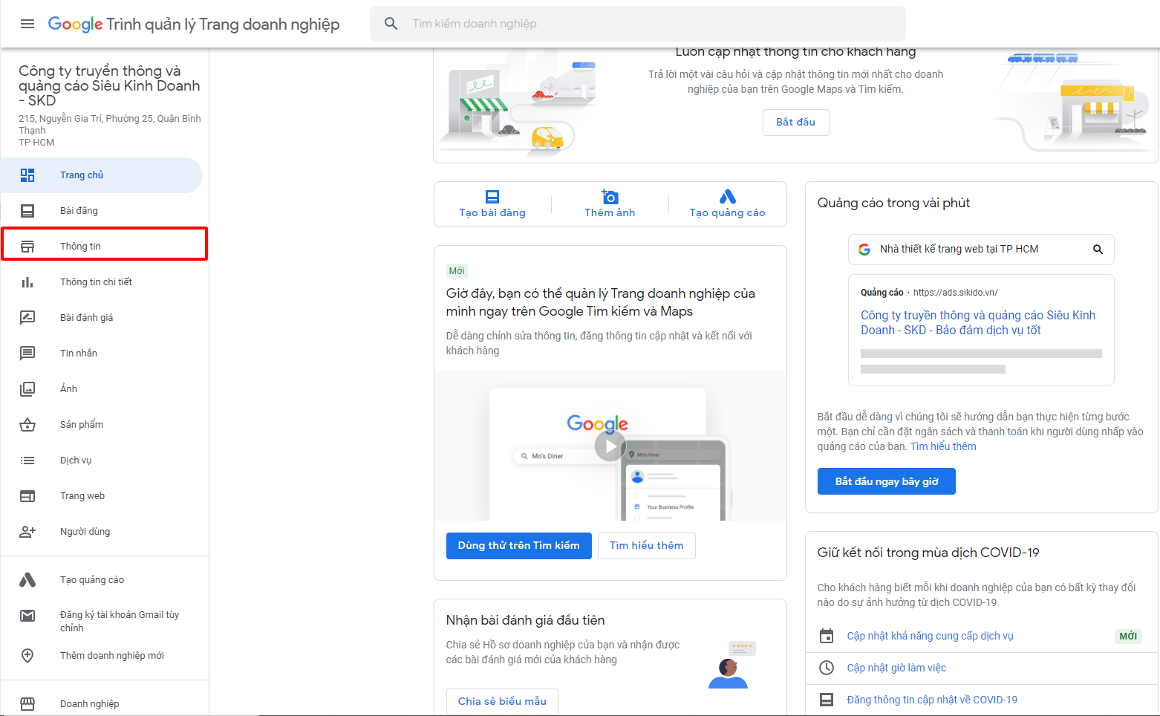This screenshot has width=1160, height=716.
Task: Click Tạo bài đăng label in action card
Action: 492,213
